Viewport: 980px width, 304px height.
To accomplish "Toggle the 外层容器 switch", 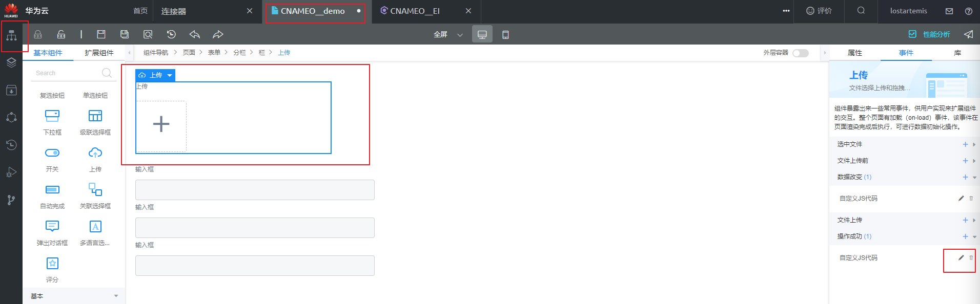I will click(800, 53).
